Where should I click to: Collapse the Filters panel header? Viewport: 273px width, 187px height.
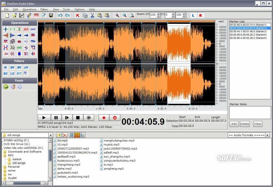tap(20, 61)
